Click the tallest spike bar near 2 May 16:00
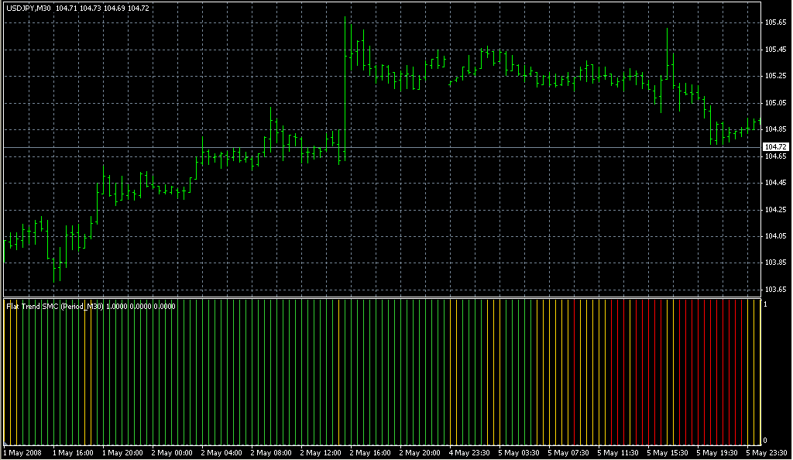The image size is (793, 460). point(345,77)
